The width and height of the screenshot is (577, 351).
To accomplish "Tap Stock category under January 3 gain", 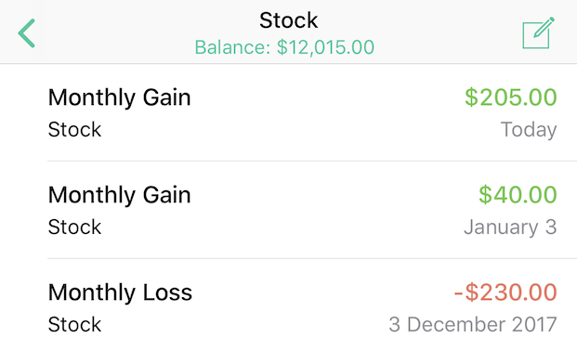I will point(74,227).
